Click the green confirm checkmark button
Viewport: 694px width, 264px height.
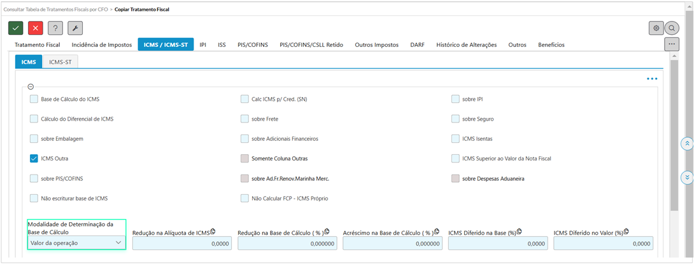coord(16,28)
